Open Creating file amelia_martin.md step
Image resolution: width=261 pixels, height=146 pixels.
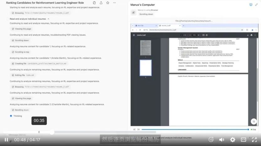[39, 64]
